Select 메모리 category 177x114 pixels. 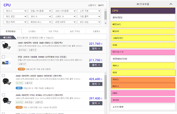click(143, 31)
